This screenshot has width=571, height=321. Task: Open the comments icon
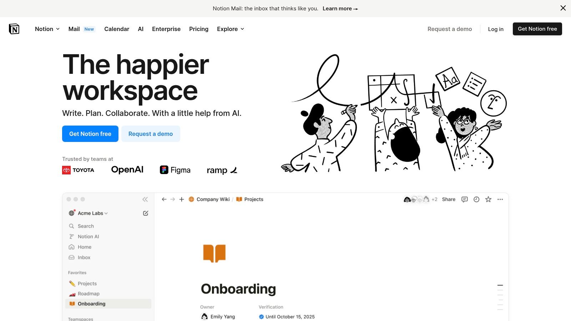[465, 199]
